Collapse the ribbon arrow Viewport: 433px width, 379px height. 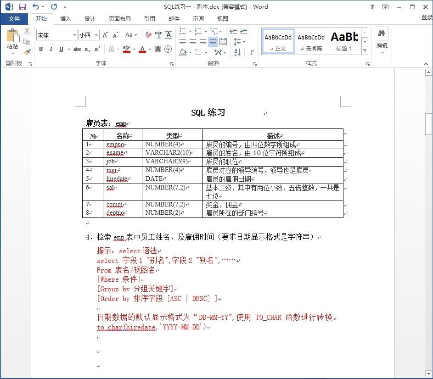[x=426, y=64]
